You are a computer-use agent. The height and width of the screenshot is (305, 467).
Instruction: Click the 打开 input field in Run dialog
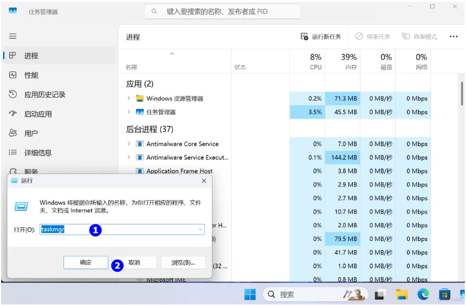pos(122,229)
